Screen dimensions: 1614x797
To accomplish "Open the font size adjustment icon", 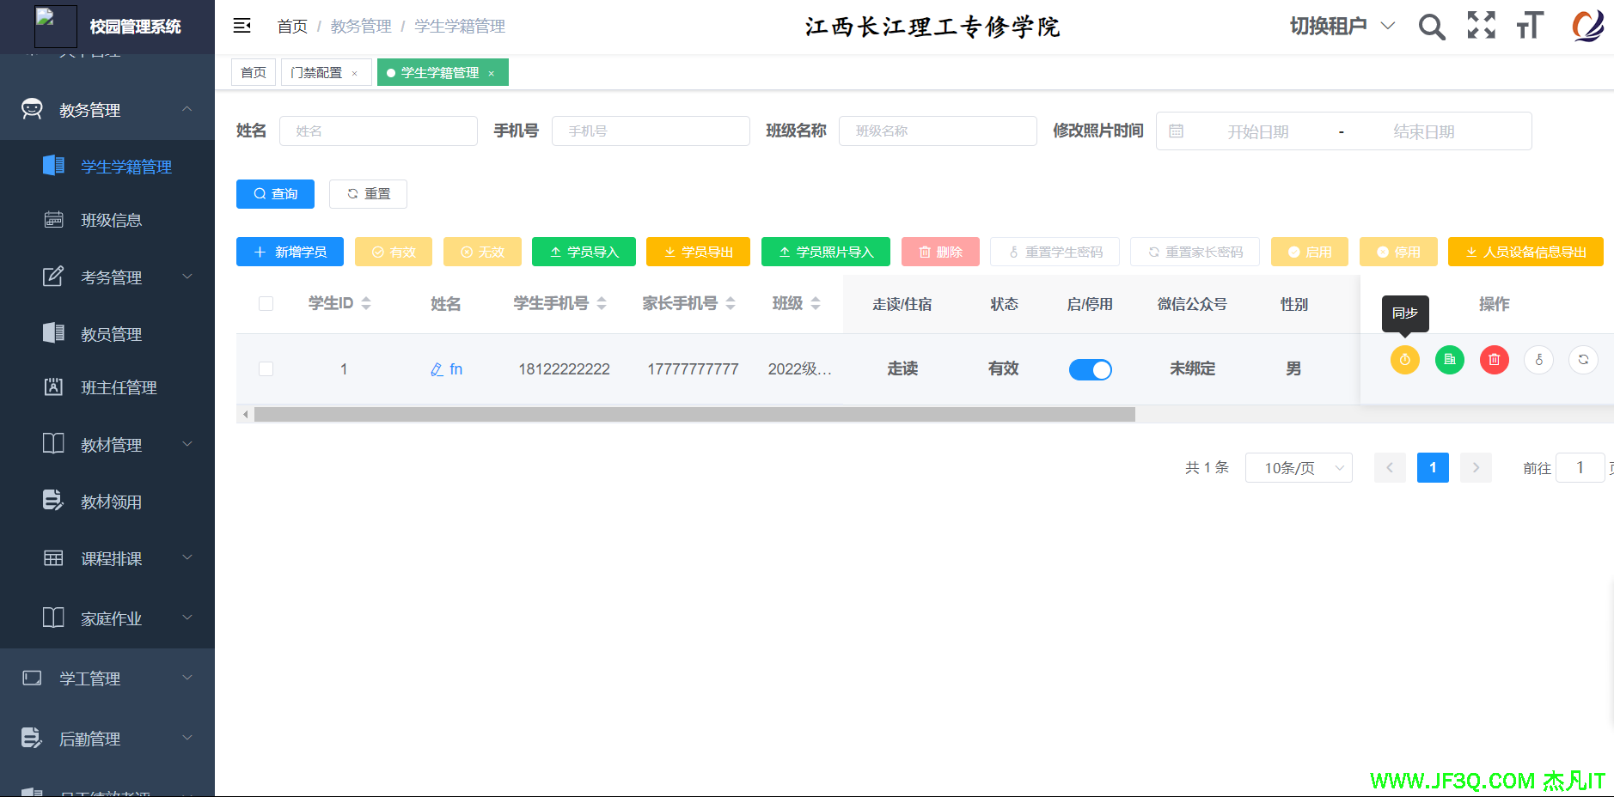I will (1530, 26).
